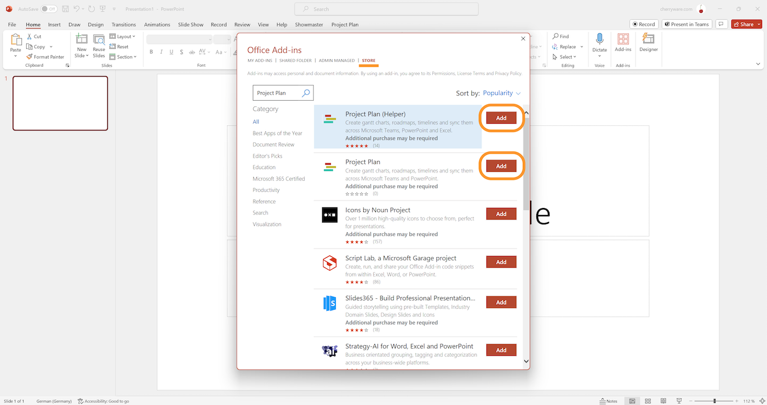Viewport: 767px width, 405px height.
Task: Open the Sort by Popularity dropdown
Action: (x=501, y=93)
